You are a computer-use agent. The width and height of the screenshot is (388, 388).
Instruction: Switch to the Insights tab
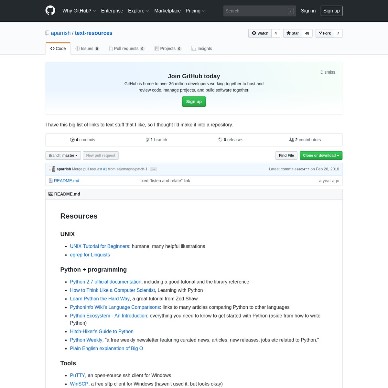click(202, 48)
